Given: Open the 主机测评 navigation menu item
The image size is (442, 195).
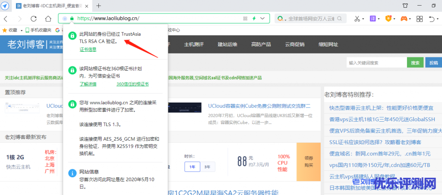Looking at the screenshot, I should coord(194,44).
